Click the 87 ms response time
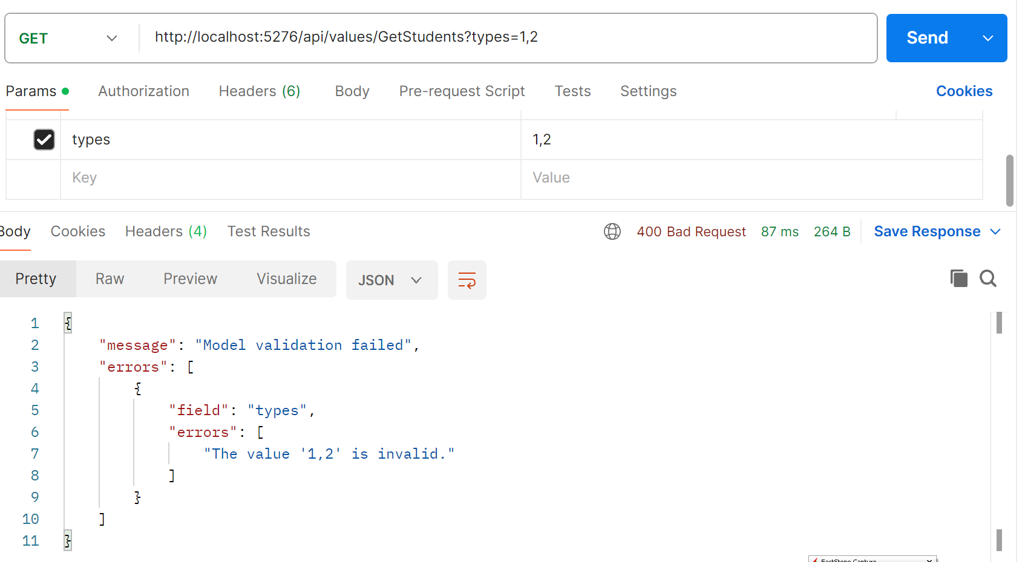 pyautogui.click(x=779, y=231)
